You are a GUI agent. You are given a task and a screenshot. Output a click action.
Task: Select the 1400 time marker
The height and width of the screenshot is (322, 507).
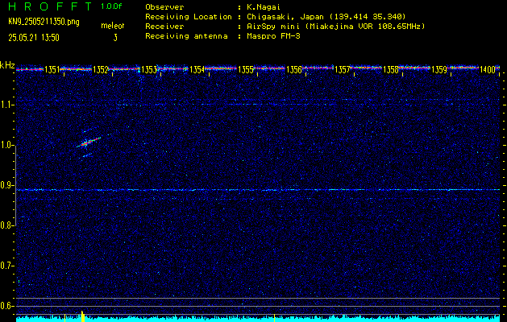tap(488, 70)
